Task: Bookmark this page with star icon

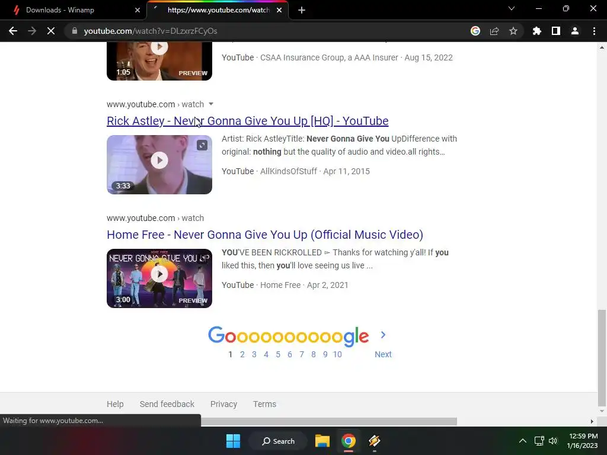Action: tap(513, 31)
